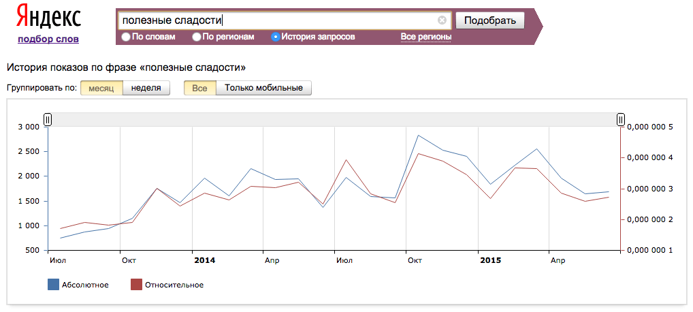
Task: Group the data by неделя
Action: (146, 88)
